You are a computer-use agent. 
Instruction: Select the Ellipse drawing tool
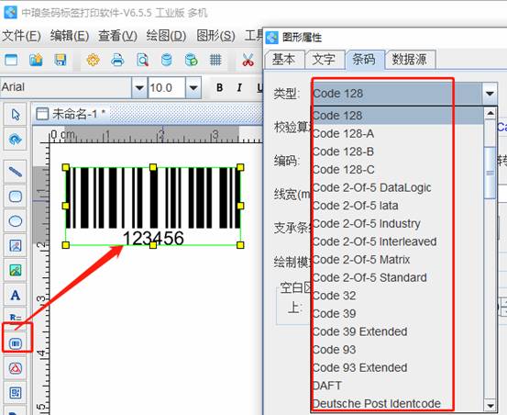(x=16, y=221)
